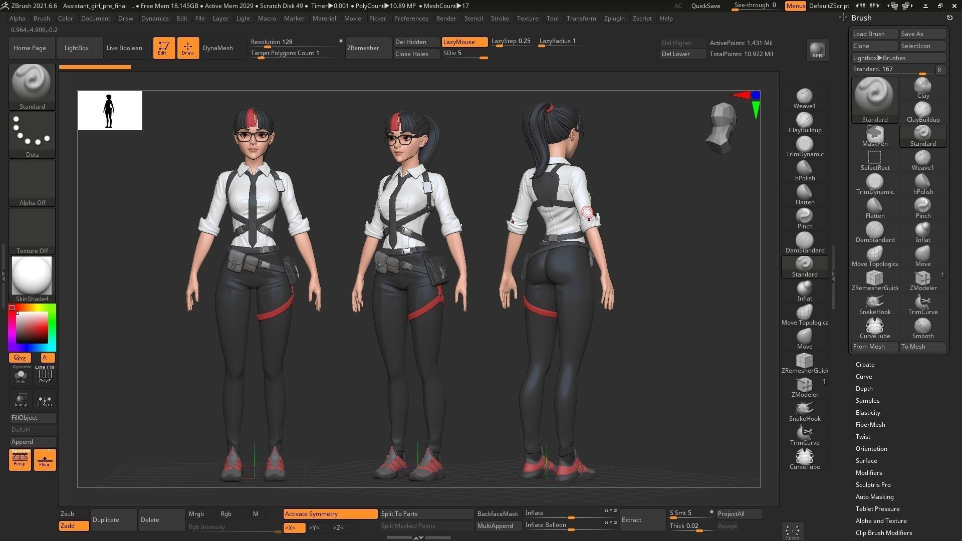The image size is (962, 541).
Task: Click the SkinShade4 material thumbnail
Action: tap(32, 276)
